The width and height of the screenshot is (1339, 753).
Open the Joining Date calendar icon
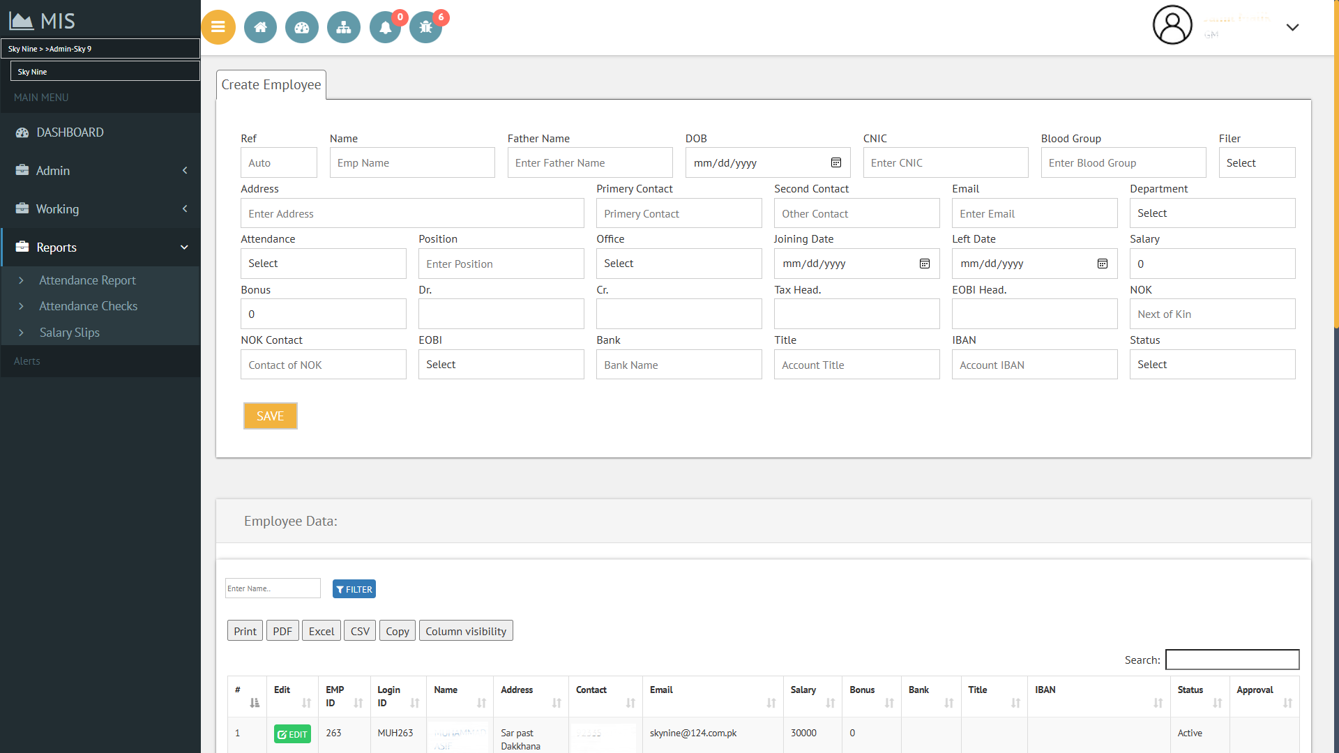point(925,264)
